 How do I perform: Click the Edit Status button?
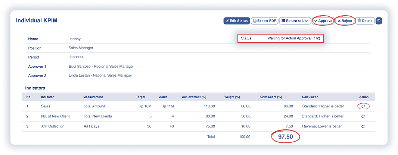pyautogui.click(x=237, y=21)
